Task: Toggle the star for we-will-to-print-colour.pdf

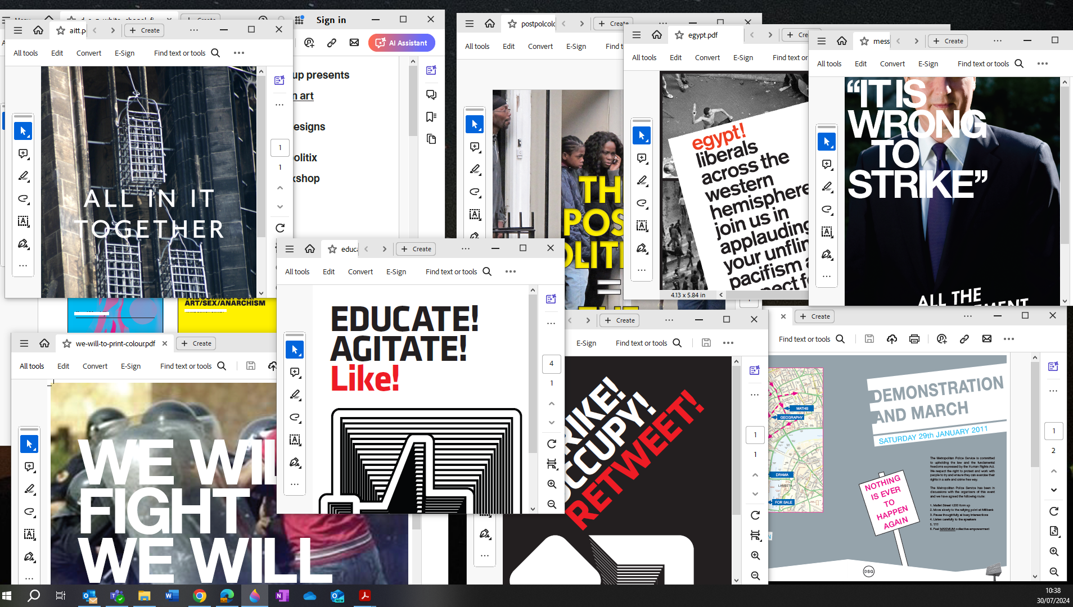Action: pos(66,343)
